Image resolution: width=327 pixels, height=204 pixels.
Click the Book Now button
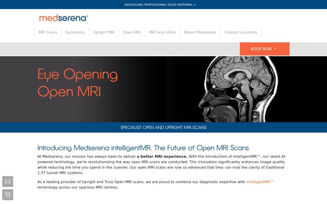click(x=264, y=49)
